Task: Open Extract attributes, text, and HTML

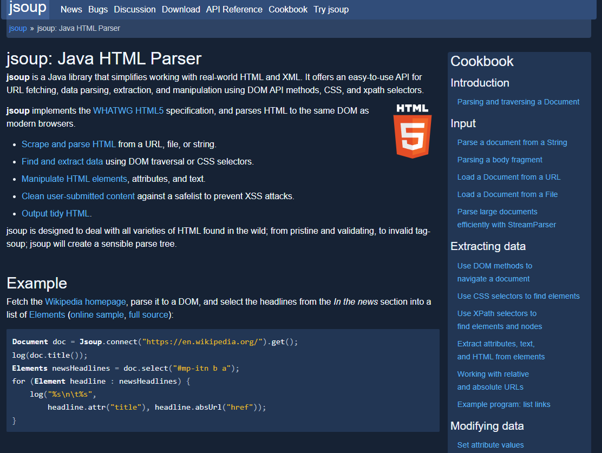Action: [501, 350]
